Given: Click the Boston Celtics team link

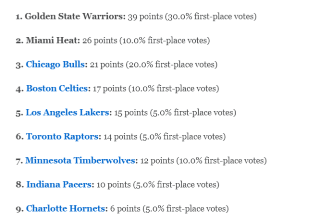Looking at the screenshot, I should pos(58,88).
